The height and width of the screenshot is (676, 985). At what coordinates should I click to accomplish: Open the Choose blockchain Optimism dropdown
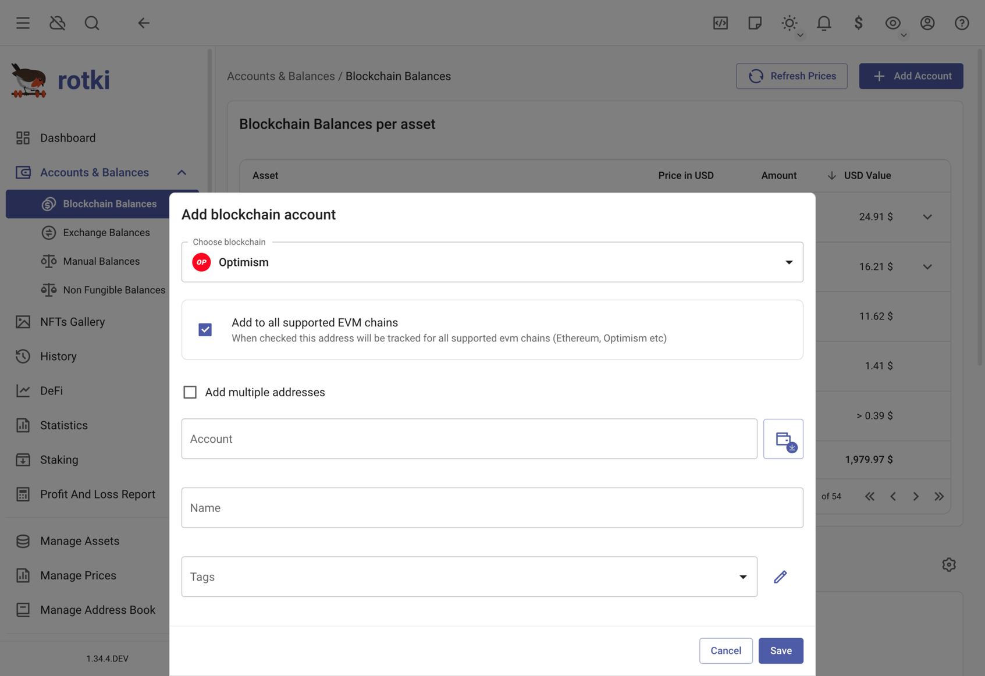pos(492,262)
